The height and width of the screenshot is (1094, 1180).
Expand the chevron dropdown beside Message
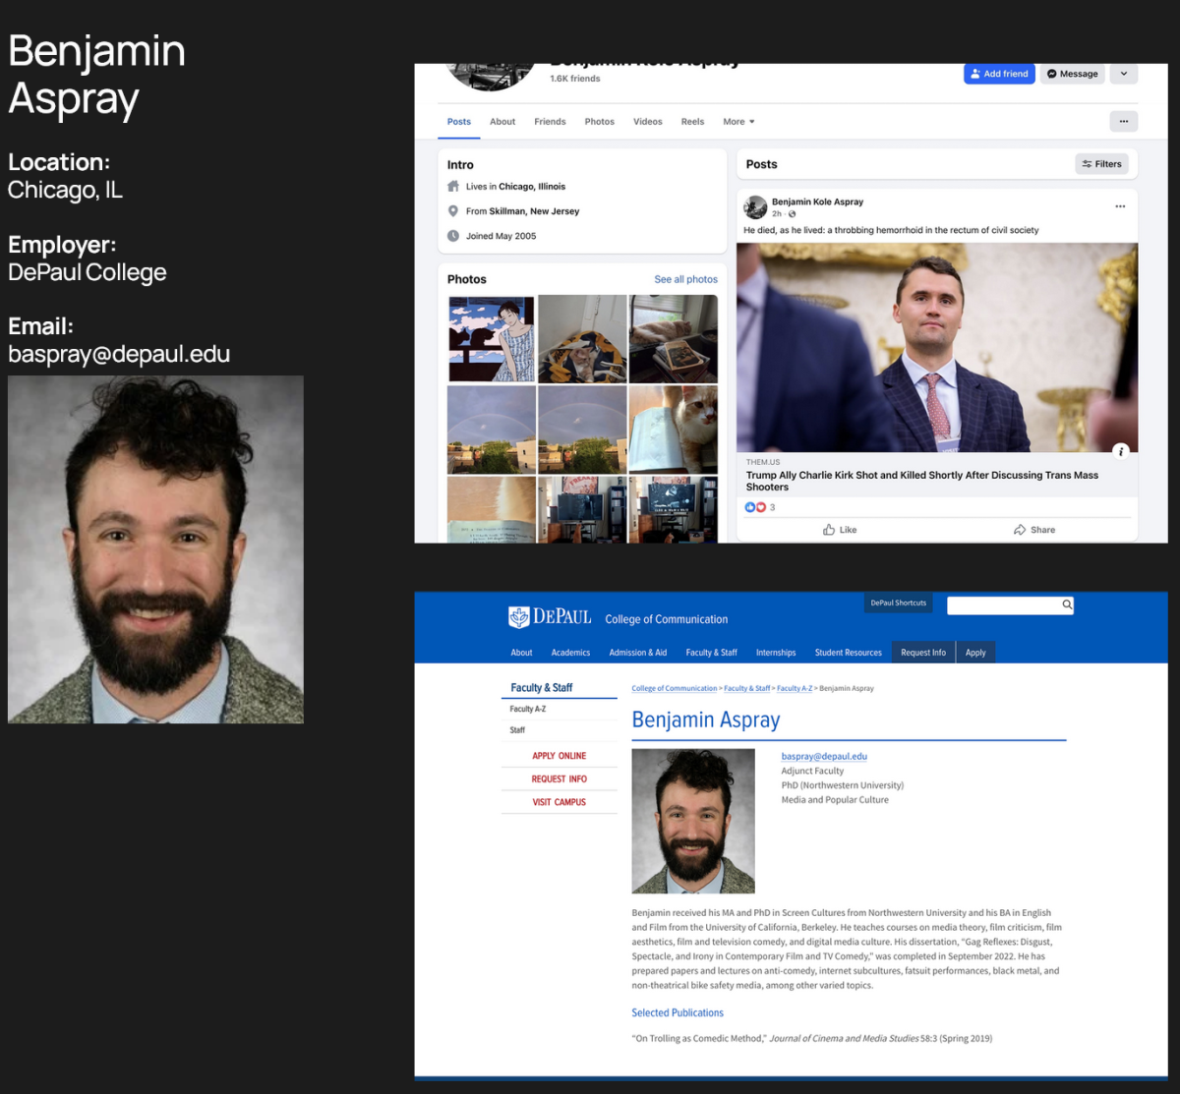click(1124, 74)
